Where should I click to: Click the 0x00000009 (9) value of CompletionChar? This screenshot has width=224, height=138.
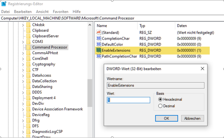(189, 39)
